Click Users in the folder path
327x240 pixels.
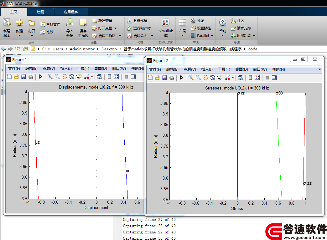[x=58, y=49]
